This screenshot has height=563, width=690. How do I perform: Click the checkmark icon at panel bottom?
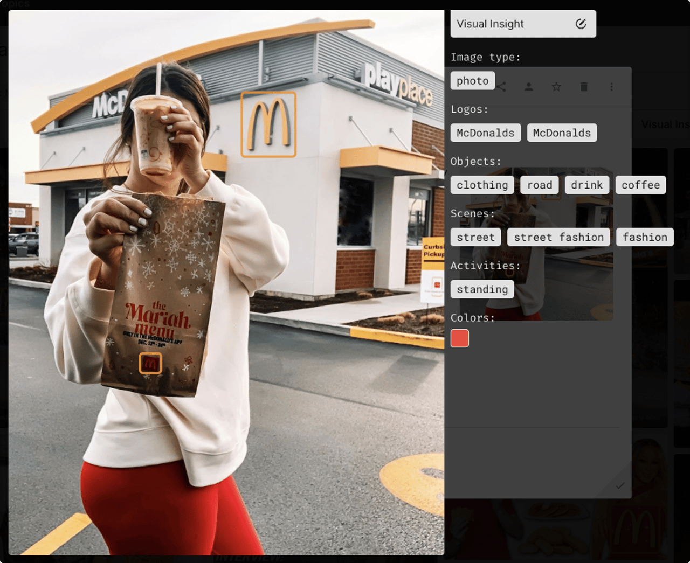point(620,486)
